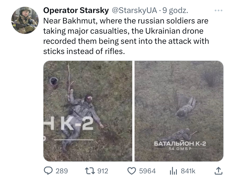Click the 841k views count
This screenshot has width=235, height=177.
point(188,171)
